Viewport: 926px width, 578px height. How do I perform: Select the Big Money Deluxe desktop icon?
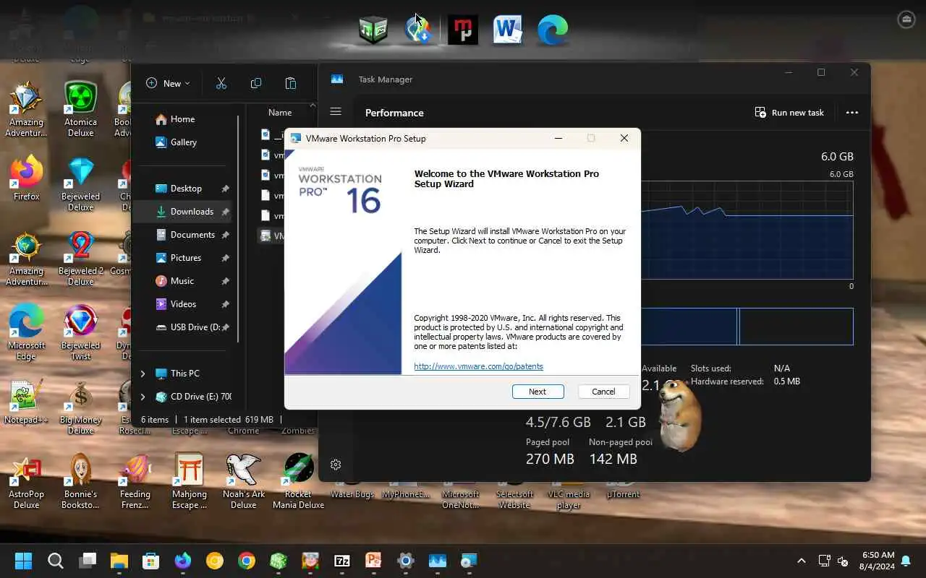[x=80, y=407]
